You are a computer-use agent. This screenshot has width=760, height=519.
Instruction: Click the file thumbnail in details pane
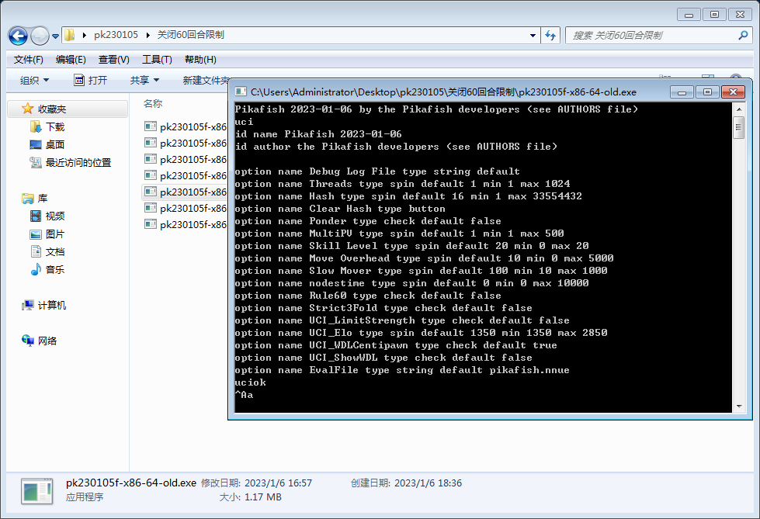36,491
